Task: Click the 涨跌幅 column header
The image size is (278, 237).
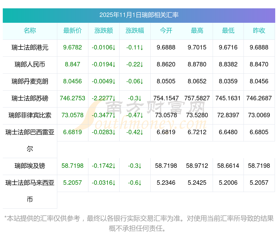Action: tap(135, 31)
